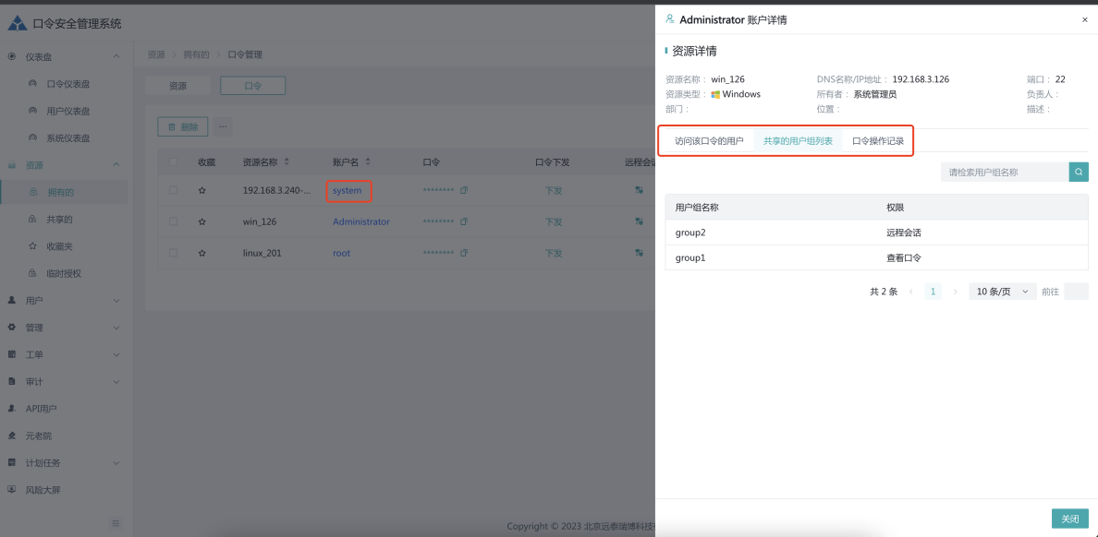Switch to 口令操作记录 tab

[878, 141]
